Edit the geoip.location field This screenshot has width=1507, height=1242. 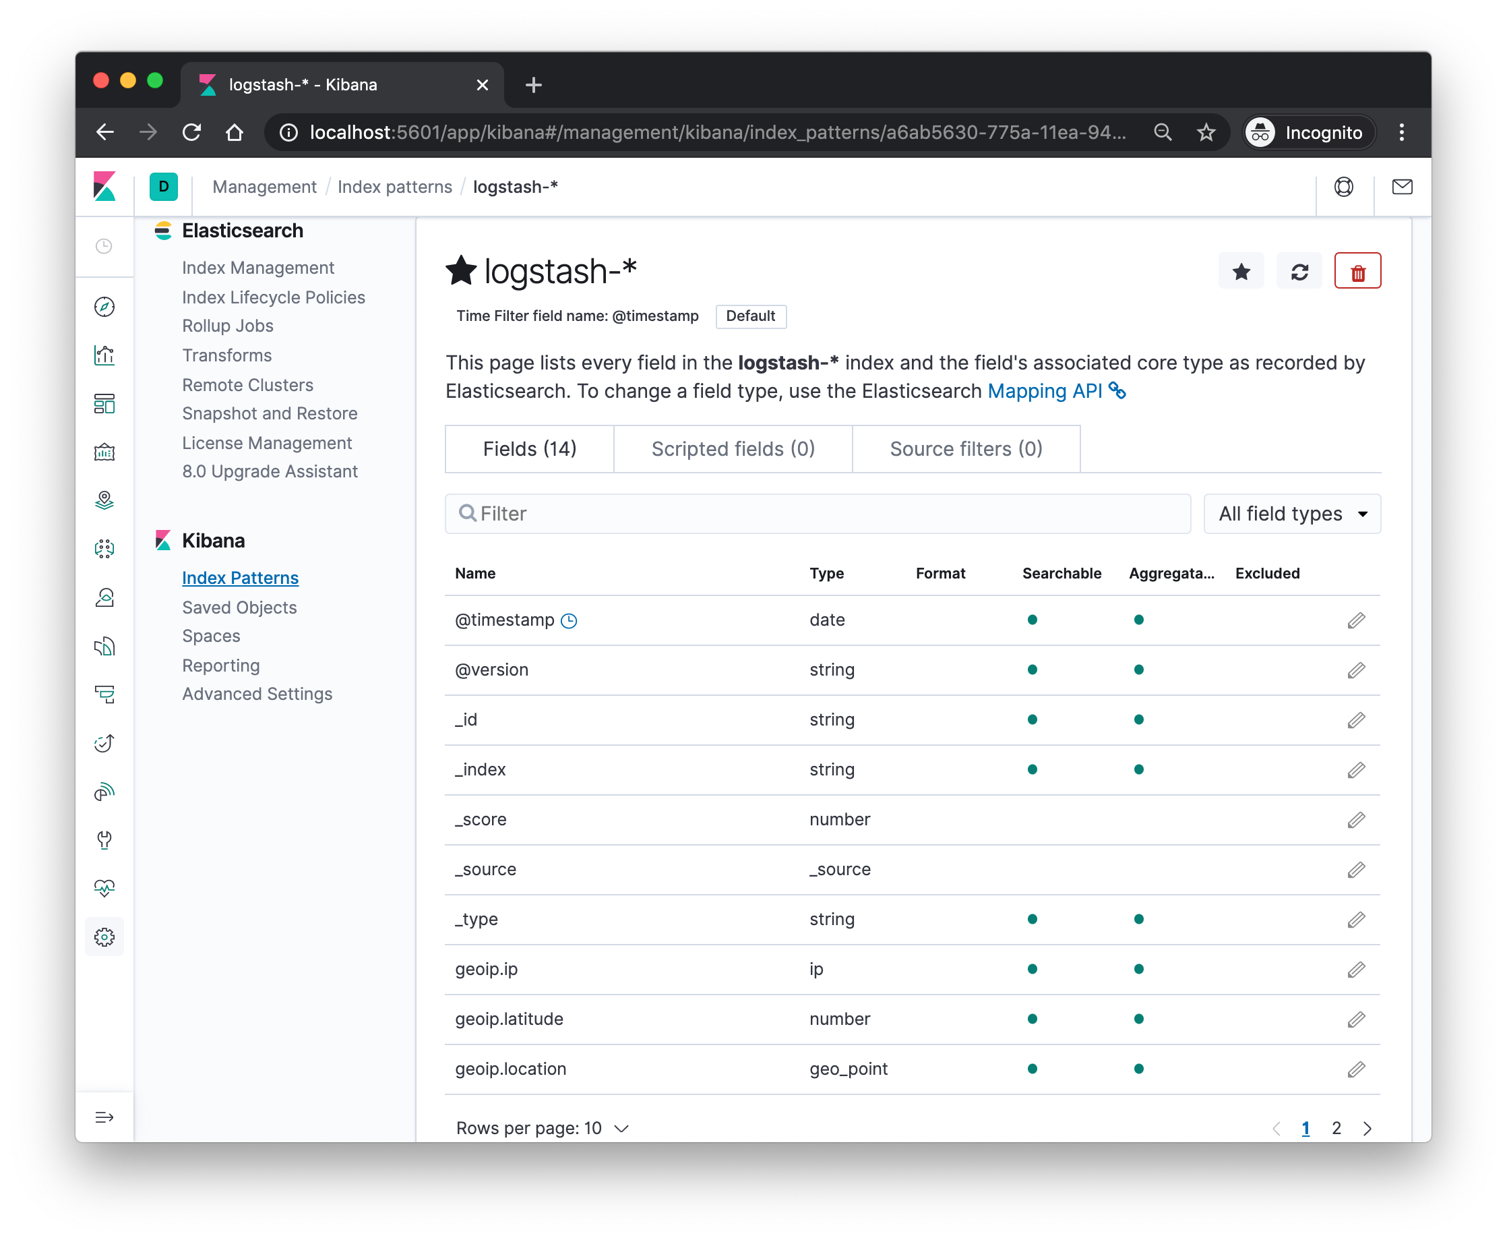pyautogui.click(x=1356, y=1070)
